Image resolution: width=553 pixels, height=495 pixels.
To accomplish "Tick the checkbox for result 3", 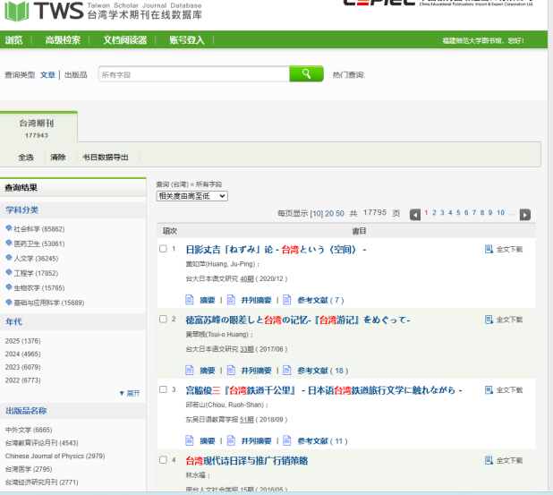I will (163, 389).
